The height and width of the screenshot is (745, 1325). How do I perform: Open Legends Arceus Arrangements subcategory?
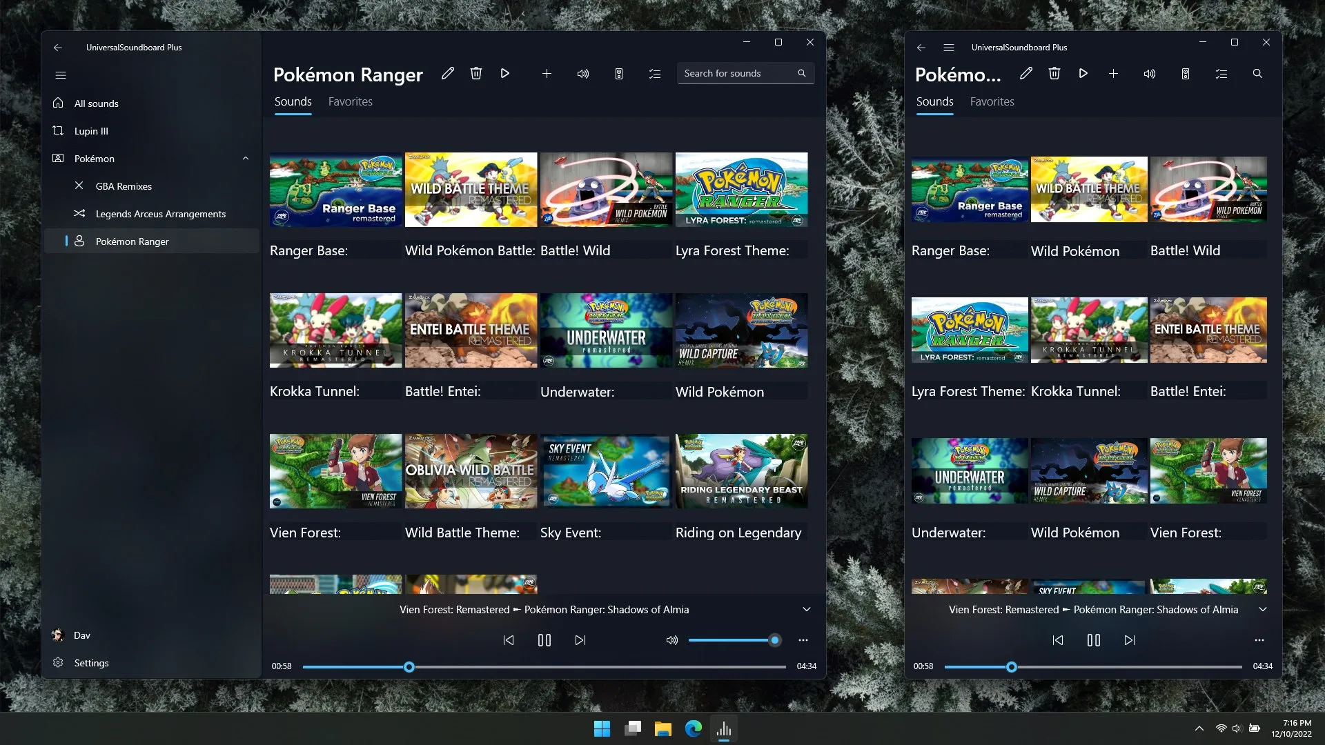point(152,214)
